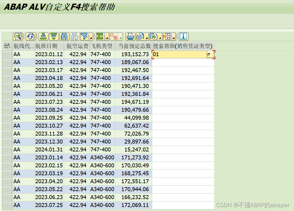Click the Refresh icon in ALV toolbar
Screen dimensions: 294x211
[30, 36]
